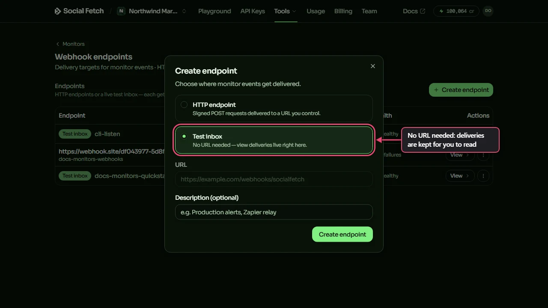Image resolution: width=548 pixels, height=308 pixels.
Task: Open the Playground tab
Action: click(x=214, y=11)
